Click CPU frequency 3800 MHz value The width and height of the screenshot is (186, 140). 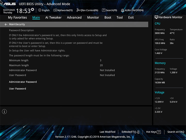click(x=160, y=33)
